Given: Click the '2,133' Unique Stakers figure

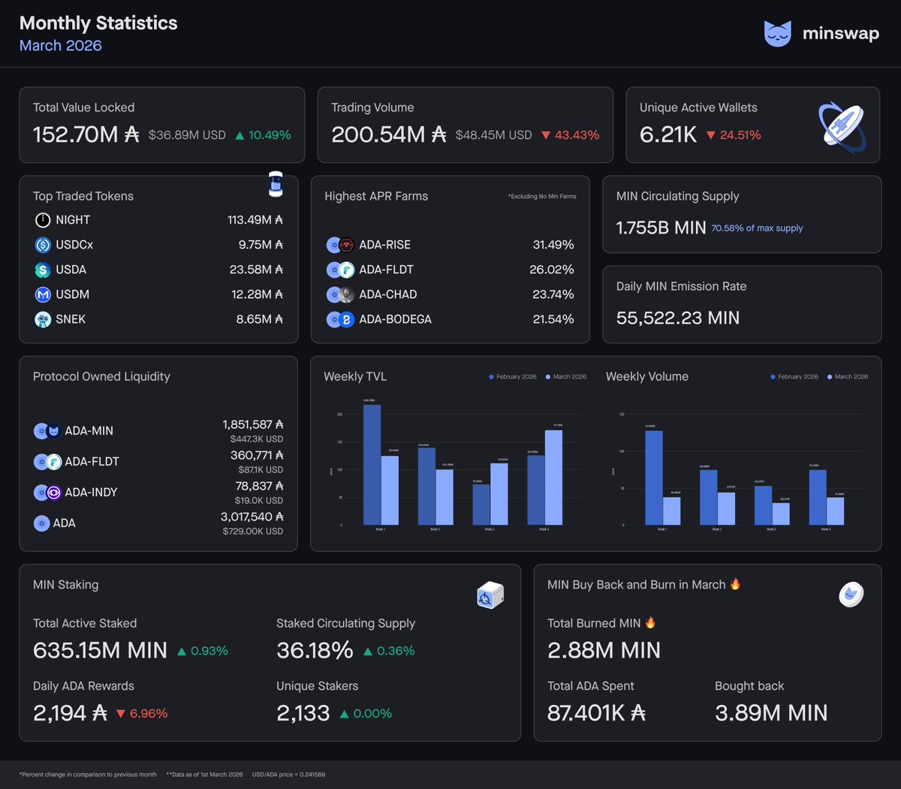Looking at the screenshot, I should click(x=303, y=713).
